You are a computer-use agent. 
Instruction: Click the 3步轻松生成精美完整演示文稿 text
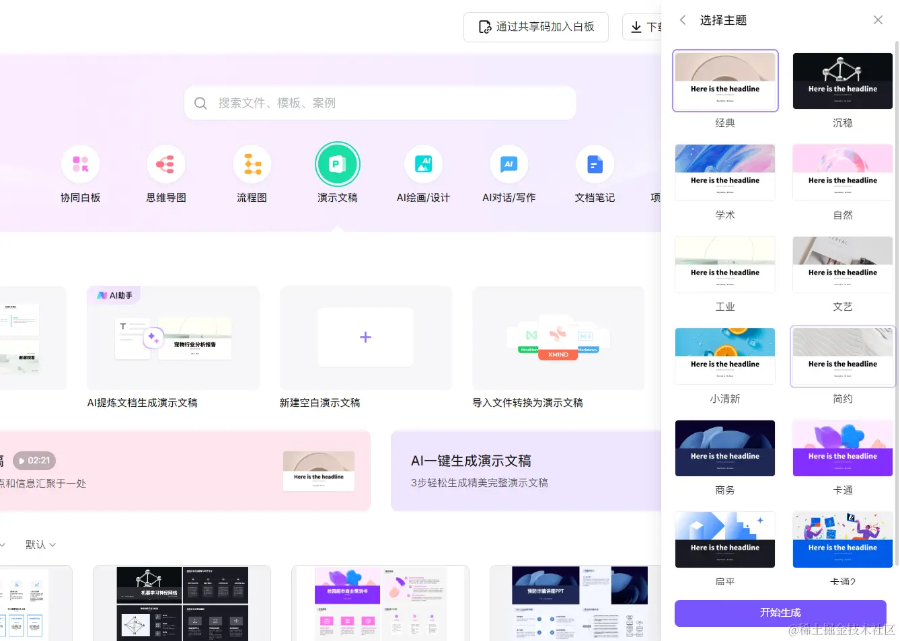pyautogui.click(x=480, y=483)
